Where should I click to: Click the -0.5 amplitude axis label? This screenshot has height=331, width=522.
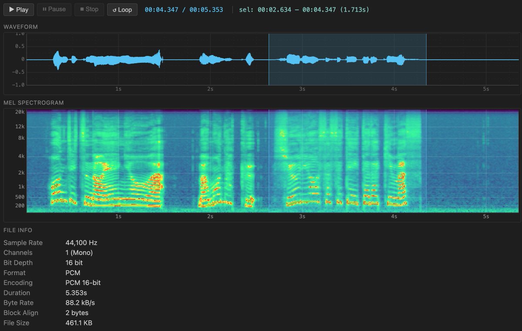pos(19,72)
